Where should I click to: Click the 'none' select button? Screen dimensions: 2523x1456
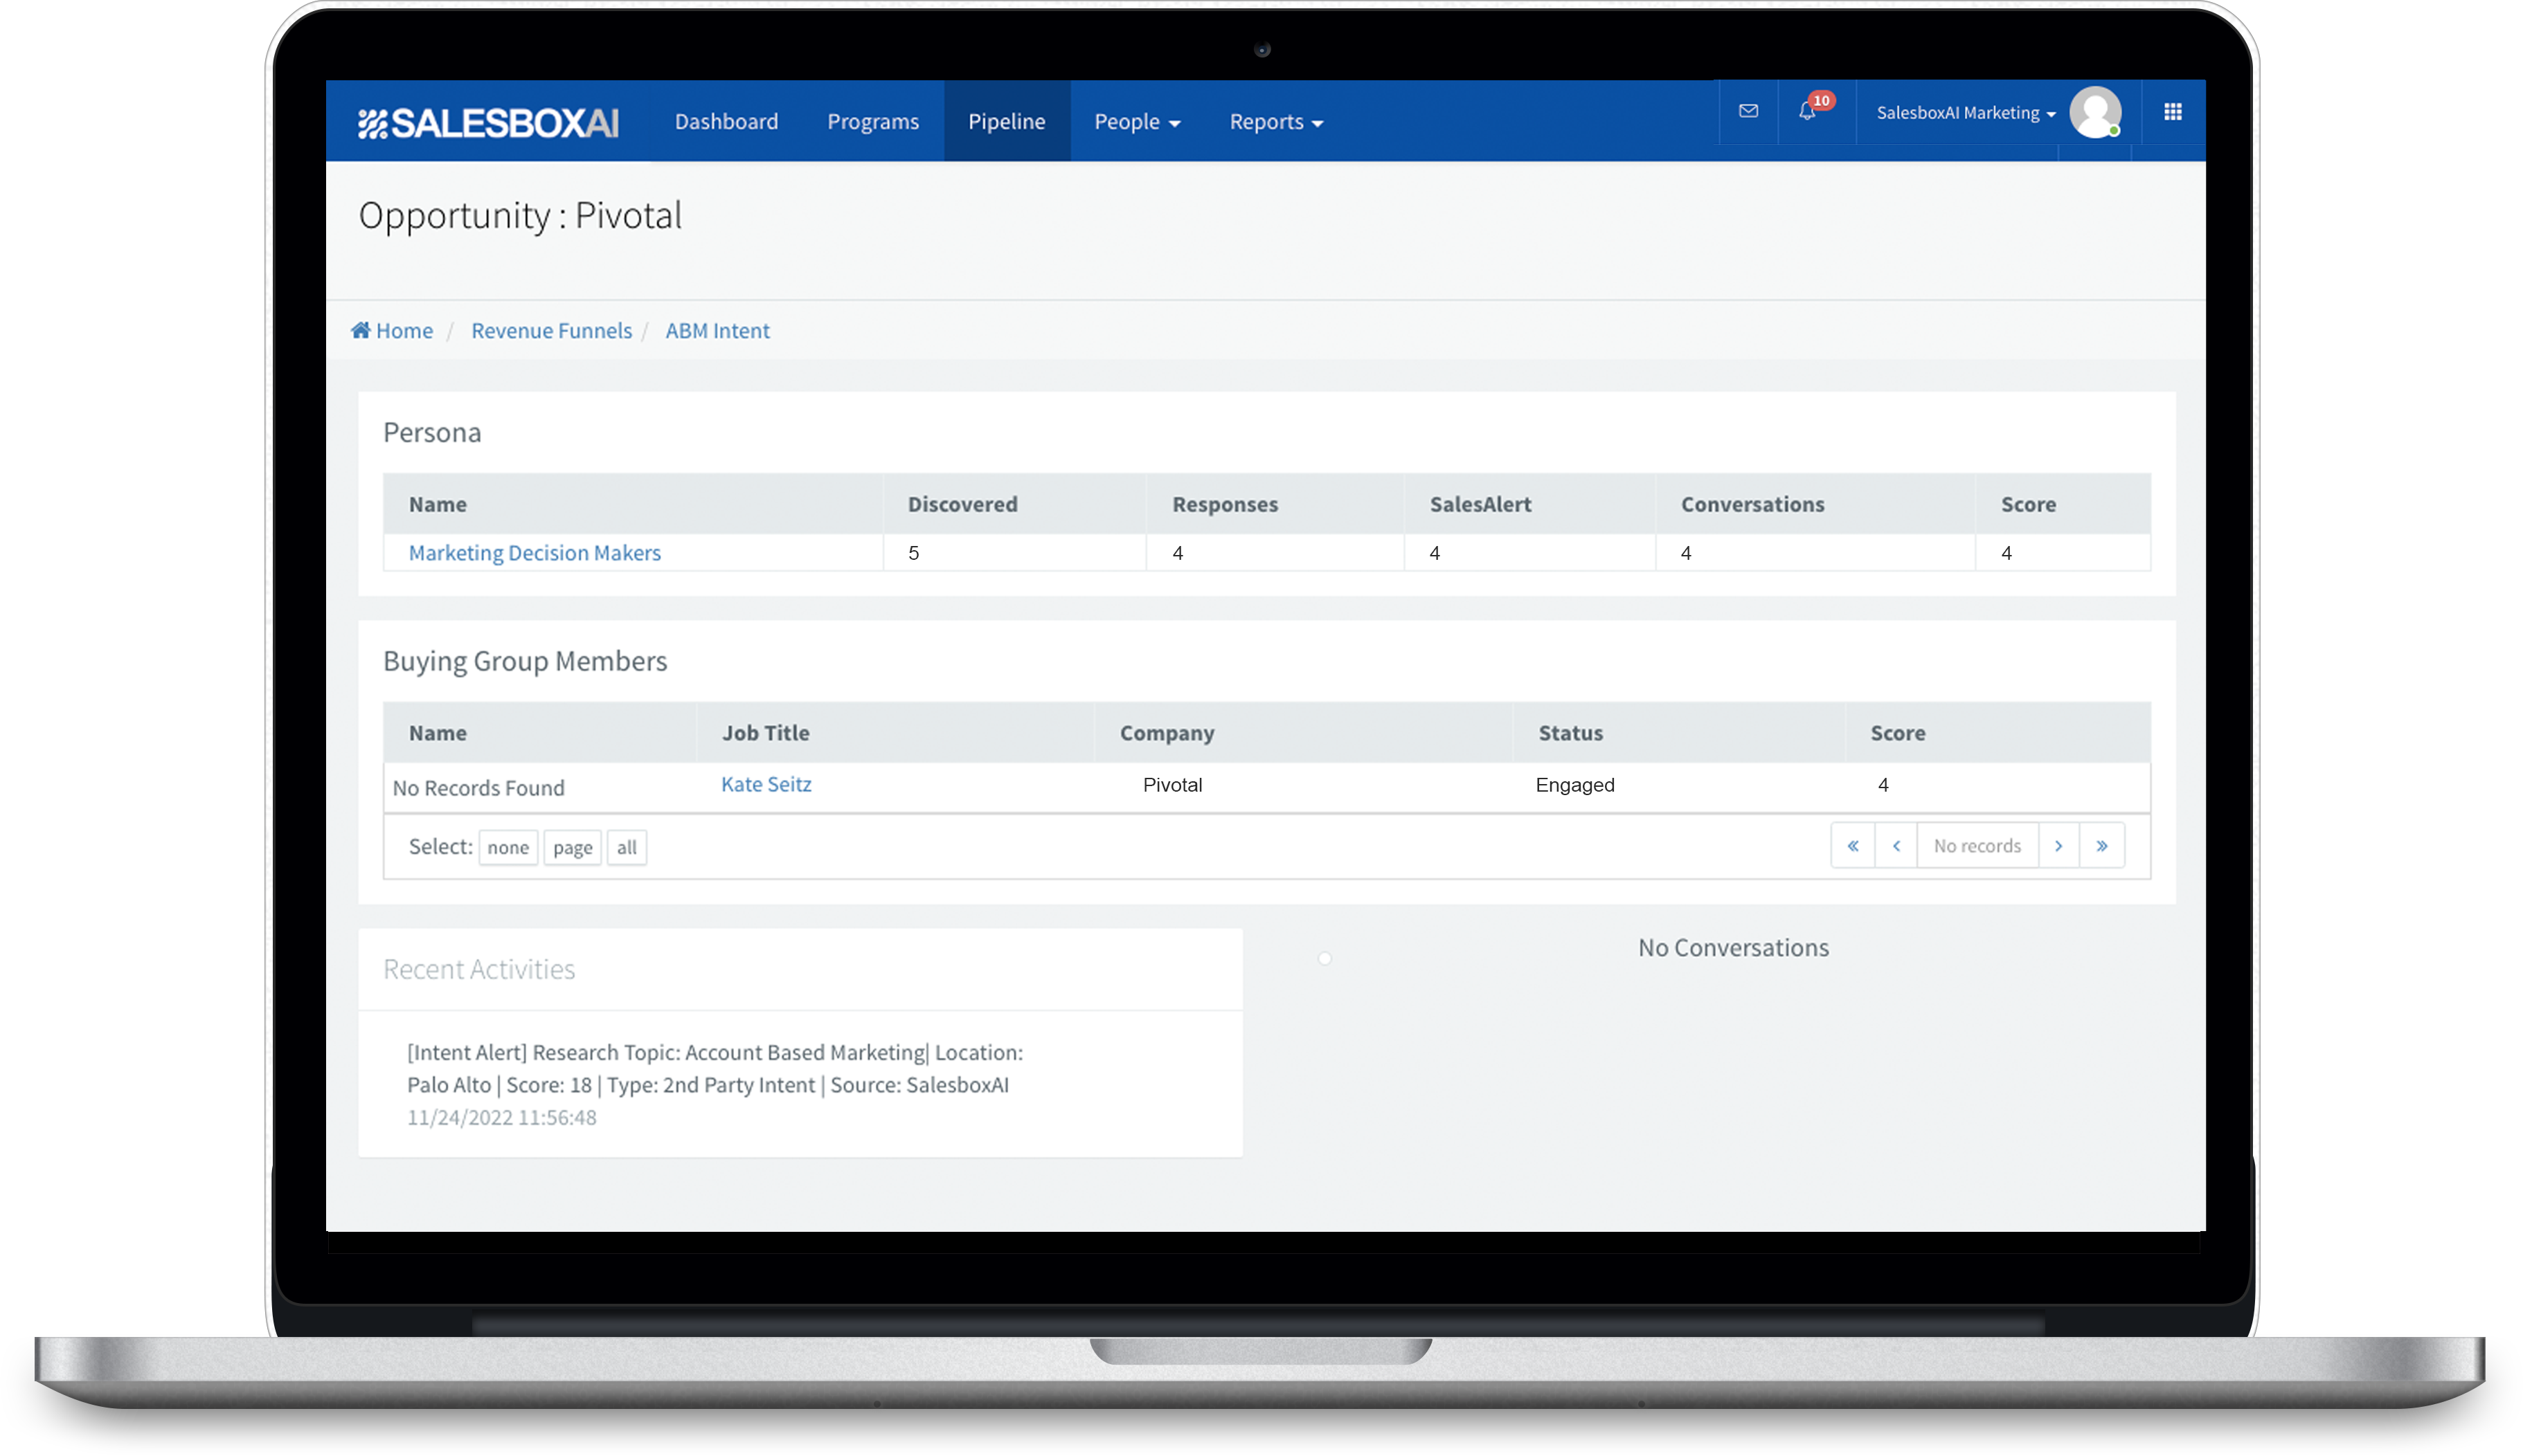tap(508, 847)
